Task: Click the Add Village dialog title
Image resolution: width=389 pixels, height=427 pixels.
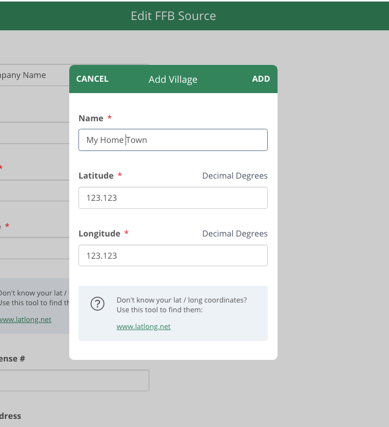Action: (x=173, y=80)
